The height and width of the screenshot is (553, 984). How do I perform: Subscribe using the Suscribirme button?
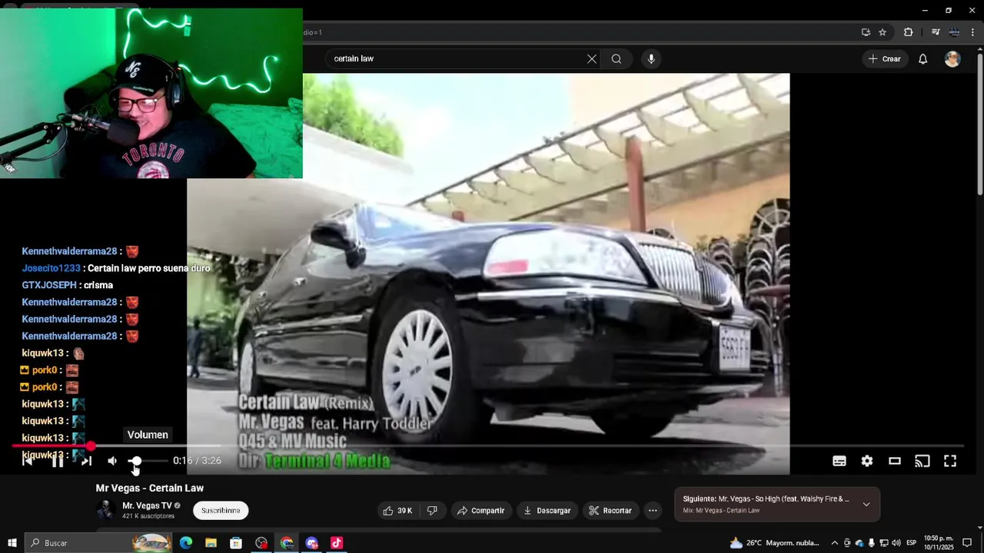(x=221, y=511)
